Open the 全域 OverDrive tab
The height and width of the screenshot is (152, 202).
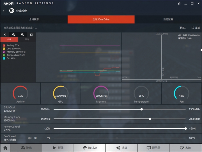click(101, 19)
